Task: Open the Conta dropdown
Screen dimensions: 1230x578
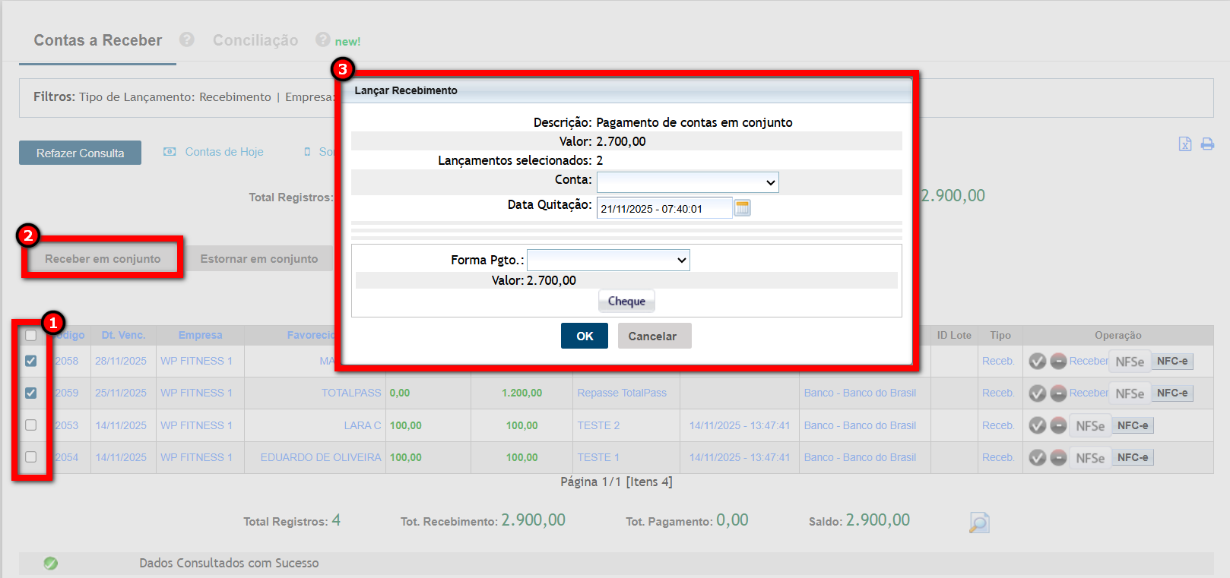Action: 687,182
